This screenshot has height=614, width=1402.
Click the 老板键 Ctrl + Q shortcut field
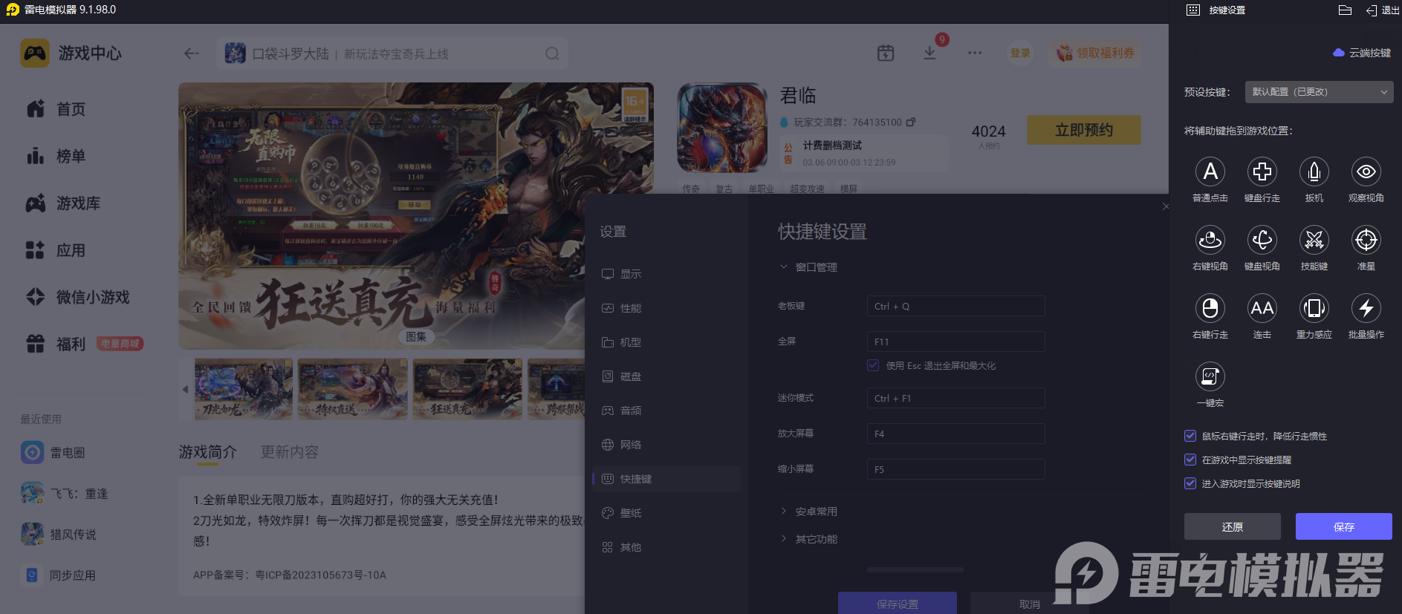[x=955, y=306]
